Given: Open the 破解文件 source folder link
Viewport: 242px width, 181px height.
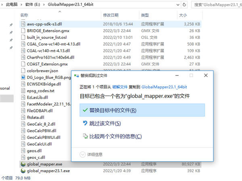Looking at the screenshot, I should coord(120,87).
